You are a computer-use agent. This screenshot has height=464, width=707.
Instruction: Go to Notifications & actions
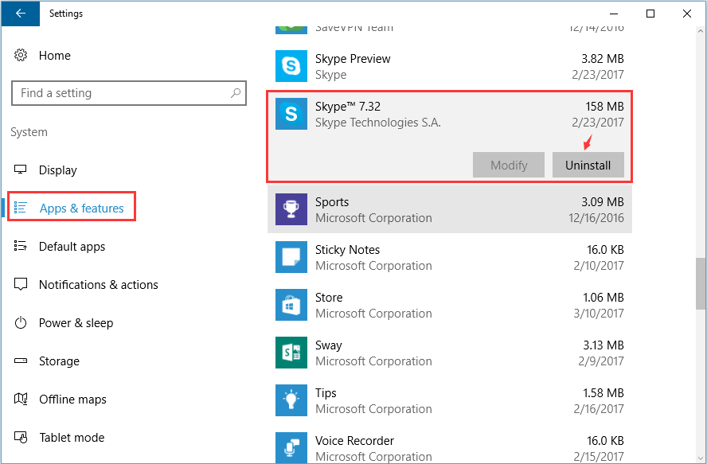[98, 285]
